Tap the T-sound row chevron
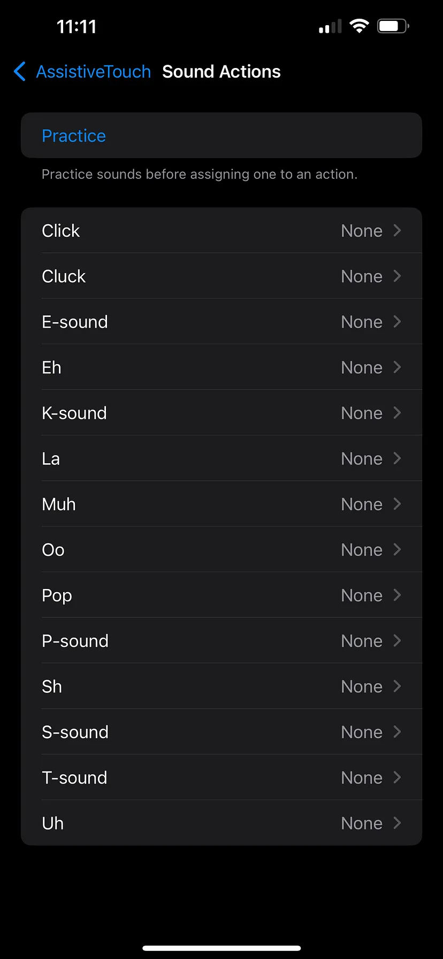 397,777
